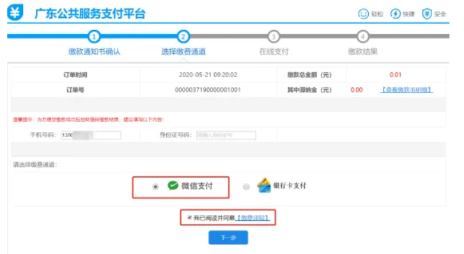Click the shield 安全 icon

427,13
